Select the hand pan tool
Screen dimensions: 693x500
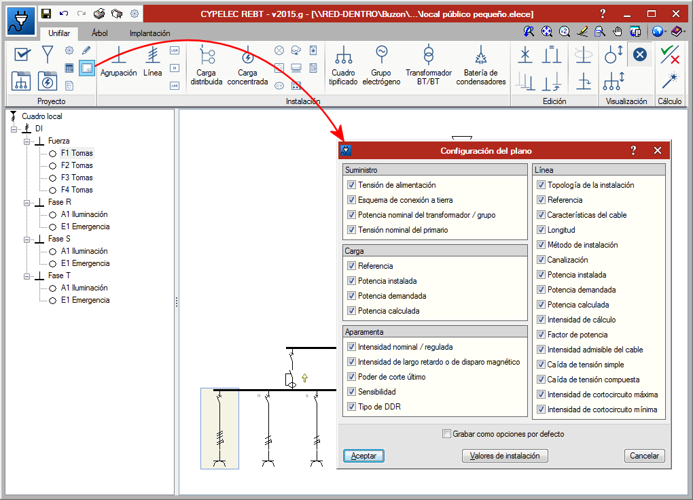618,31
